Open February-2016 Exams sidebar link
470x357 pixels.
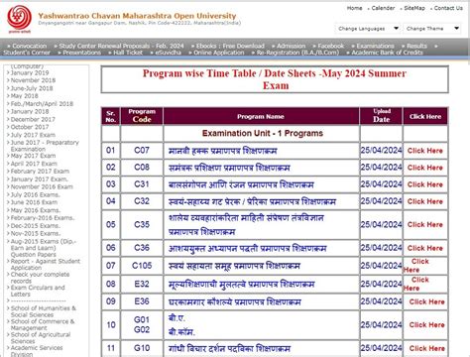[x=43, y=218]
